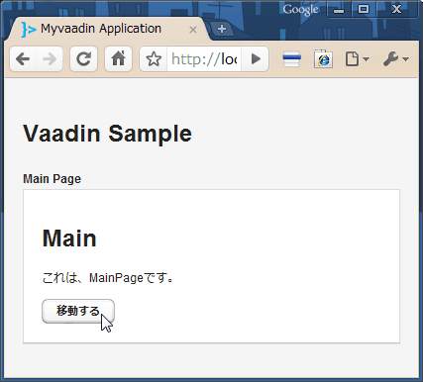
Task: Go back with the browser back arrow
Action: (x=23, y=59)
